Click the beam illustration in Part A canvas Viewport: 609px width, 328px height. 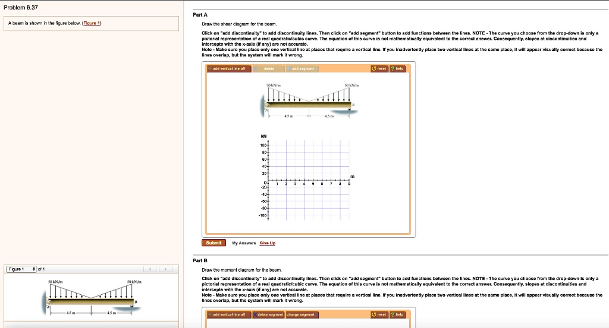[x=309, y=101]
